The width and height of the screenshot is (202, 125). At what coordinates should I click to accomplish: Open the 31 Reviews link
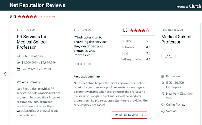coord(47,17)
